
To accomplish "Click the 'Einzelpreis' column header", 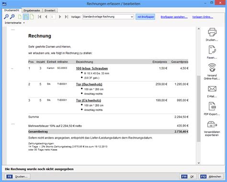I will point(159,62).
